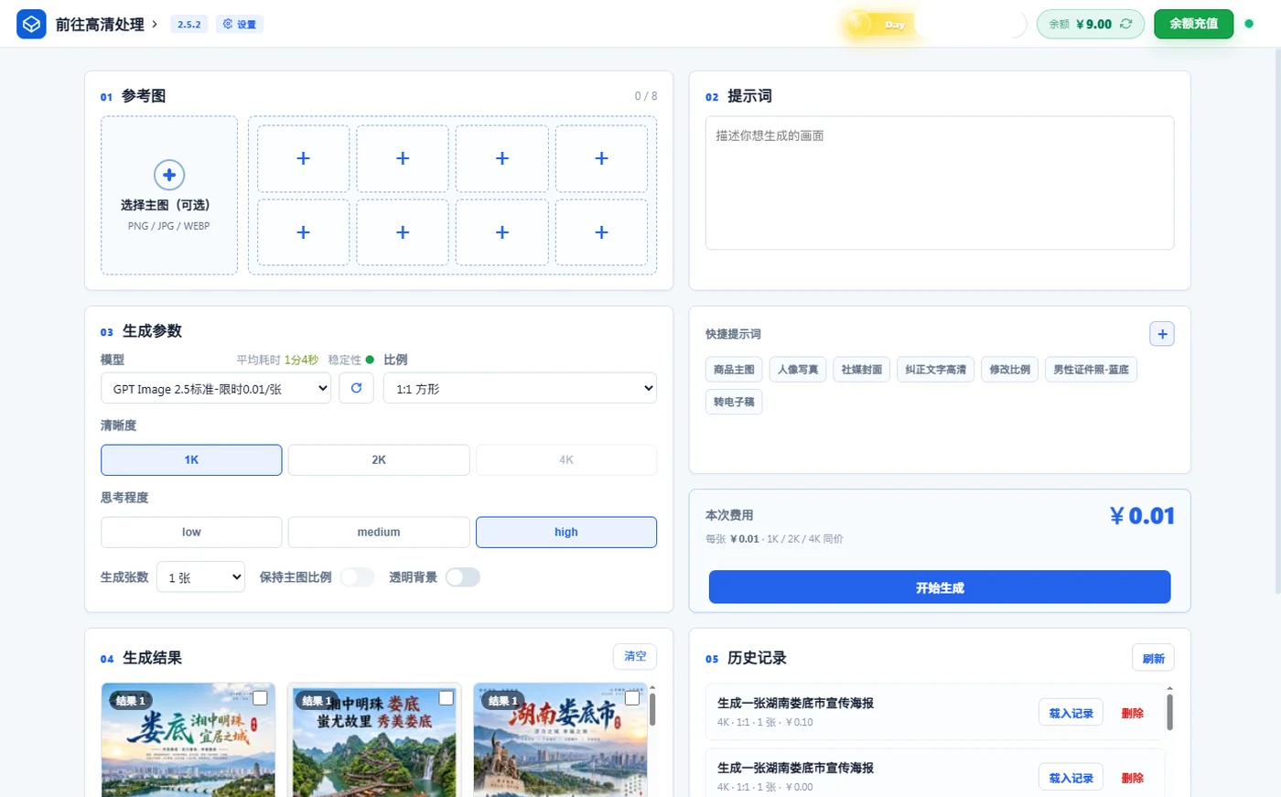Viewport: 1281px width, 797px height.
Task: Open the 模型 dropdown showing GPT Image 2.5
Action: pyautogui.click(x=216, y=388)
